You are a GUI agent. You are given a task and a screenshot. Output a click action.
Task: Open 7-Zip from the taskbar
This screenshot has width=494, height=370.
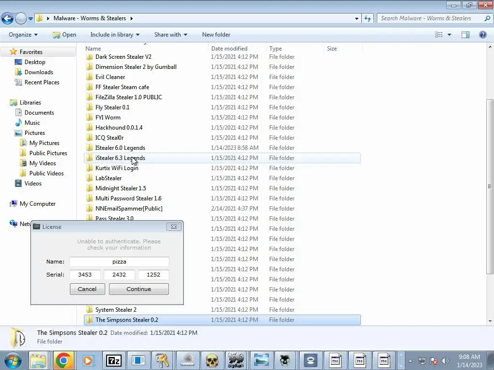point(114,360)
